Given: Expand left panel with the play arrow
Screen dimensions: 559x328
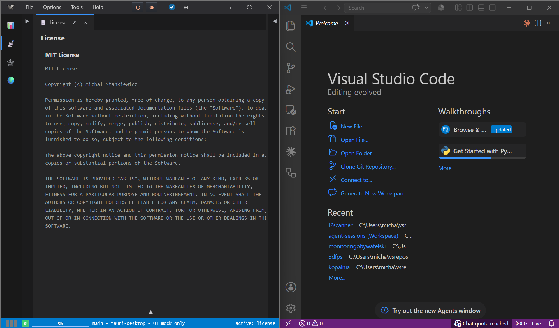Looking at the screenshot, I should [27, 21].
